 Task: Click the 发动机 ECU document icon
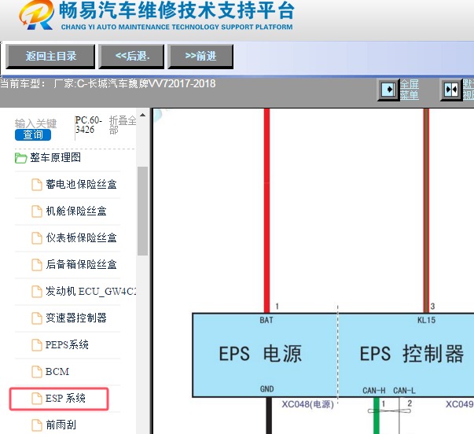(x=37, y=292)
